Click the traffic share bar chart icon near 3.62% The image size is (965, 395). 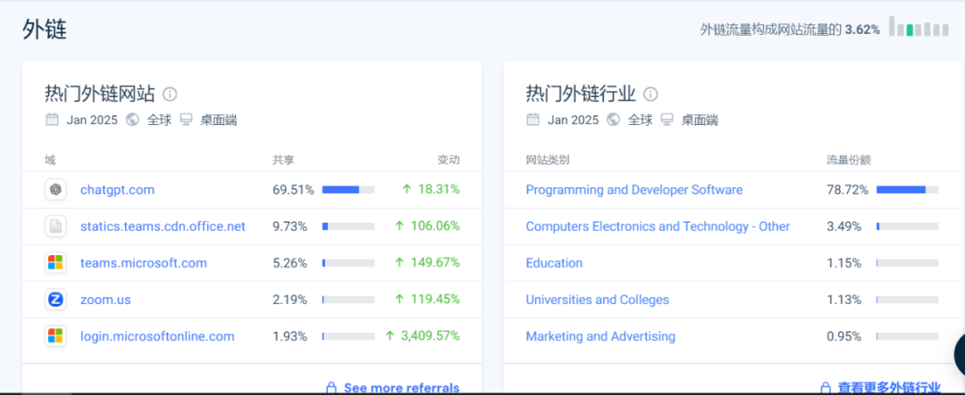click(919, 28)
